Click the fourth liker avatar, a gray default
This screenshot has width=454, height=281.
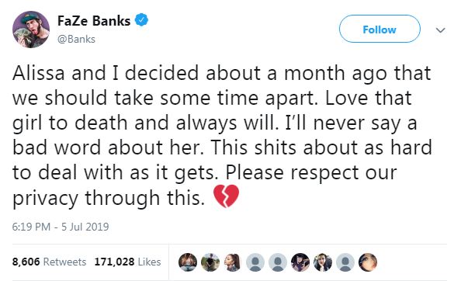tap(255, 262)
